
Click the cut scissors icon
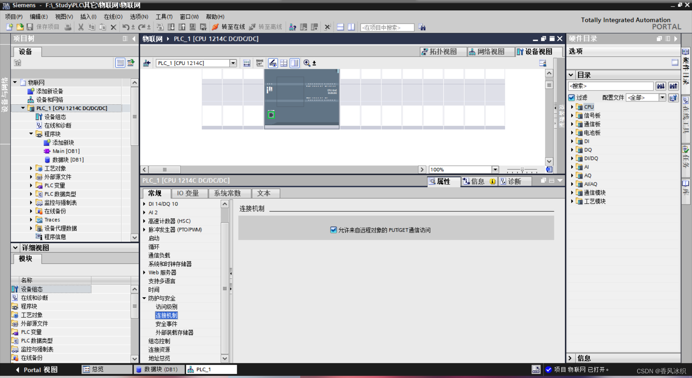pyautogui.click(x=81, y=27)
